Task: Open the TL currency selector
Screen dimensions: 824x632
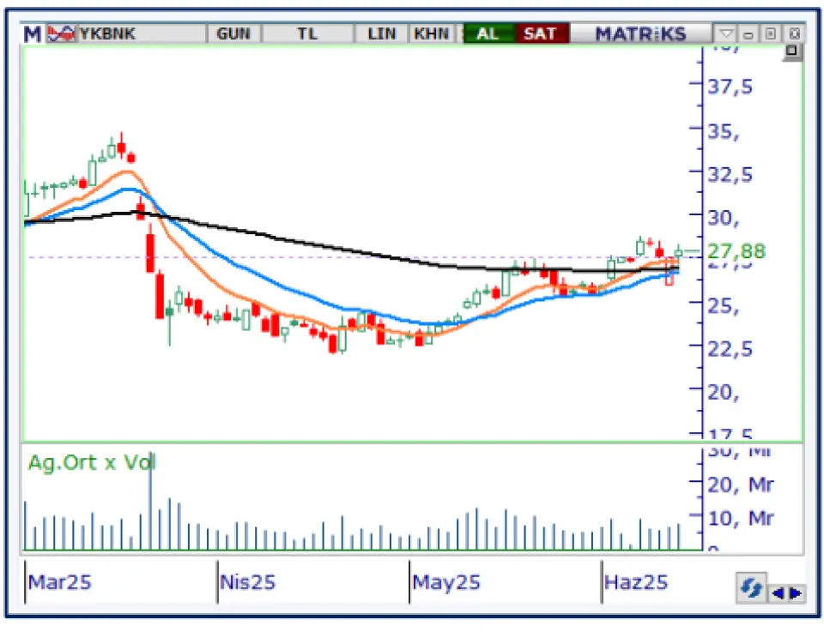Action: click(307, 34)
